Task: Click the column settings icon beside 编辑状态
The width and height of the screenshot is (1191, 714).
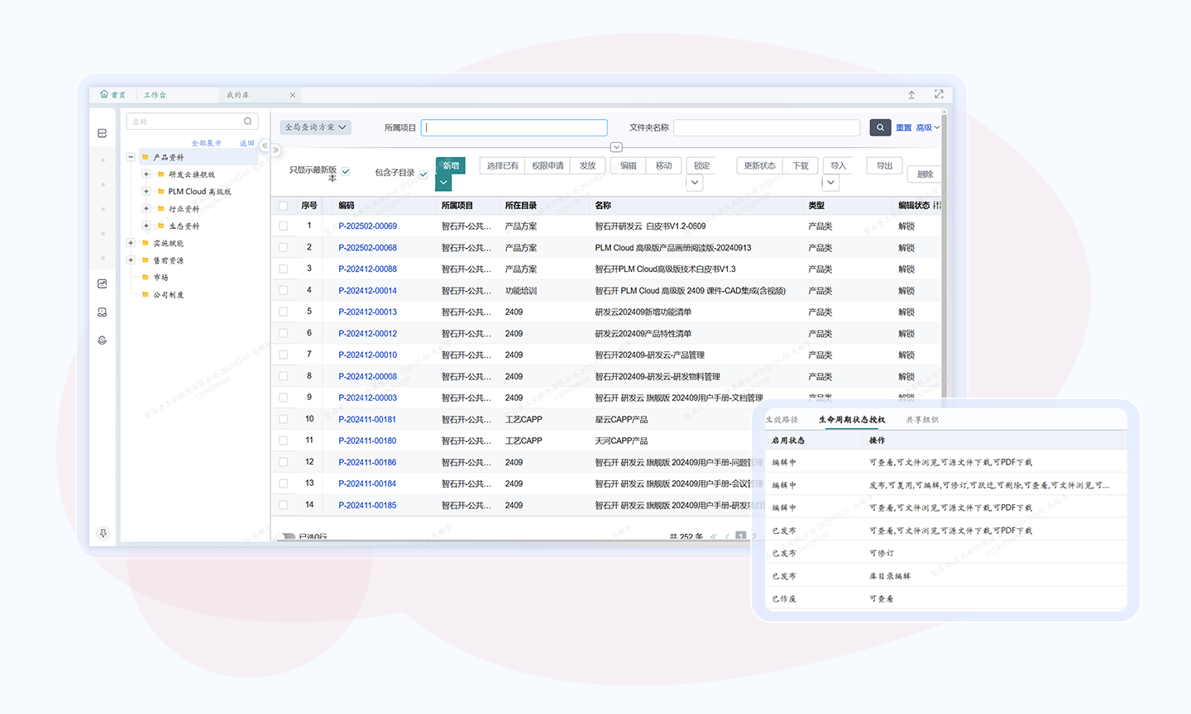Action: point(936,205)
